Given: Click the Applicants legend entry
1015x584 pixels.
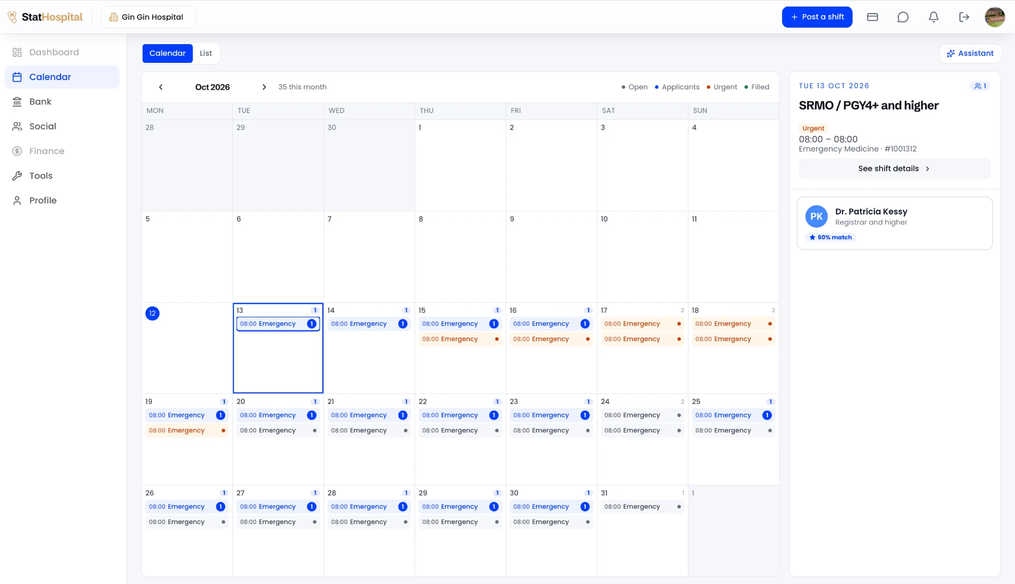Looking at the screenshot, I should [677, 87].
